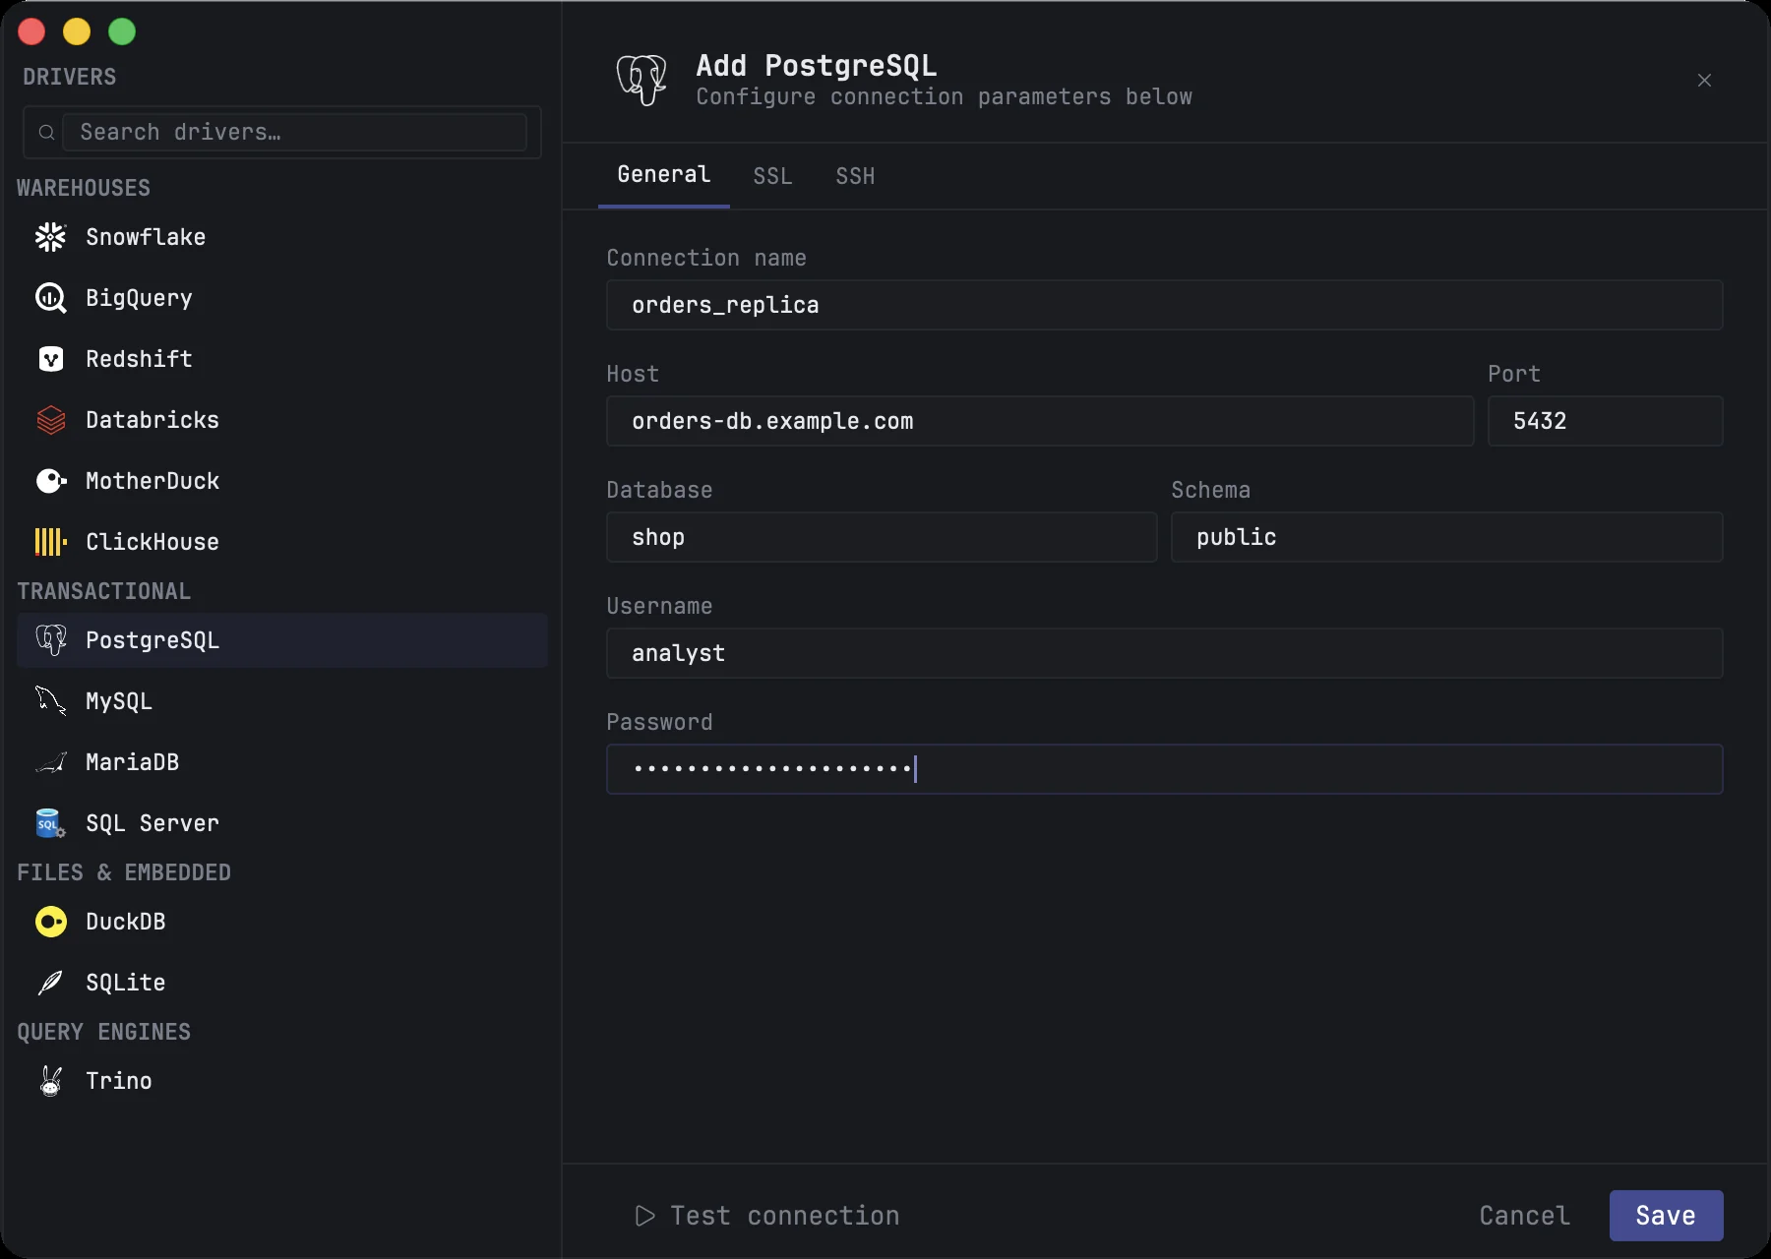Click the red close window button
The height and width of the screenshot is (1259, 1771).
(x=31, y=31)
